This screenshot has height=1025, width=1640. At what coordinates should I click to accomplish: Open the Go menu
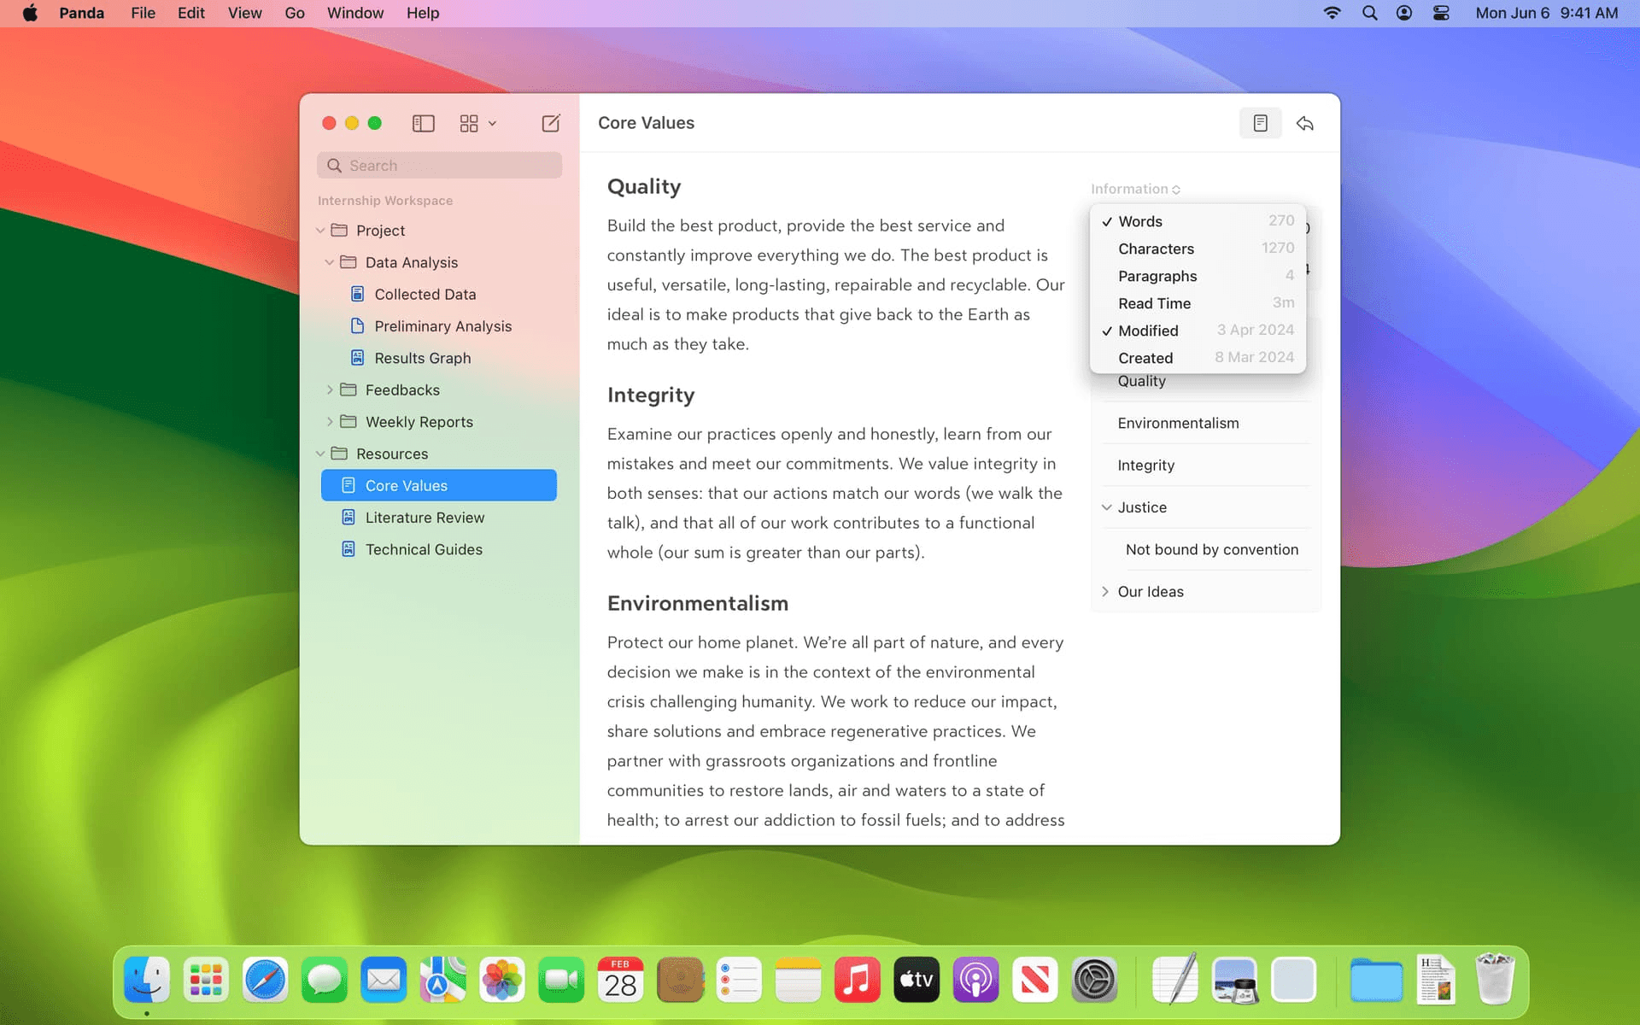pos(294,13)
